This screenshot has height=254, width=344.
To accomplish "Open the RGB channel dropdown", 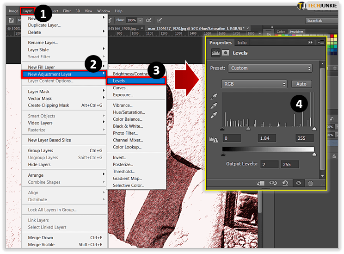I will pyautogui.click(x=255, y=84).
